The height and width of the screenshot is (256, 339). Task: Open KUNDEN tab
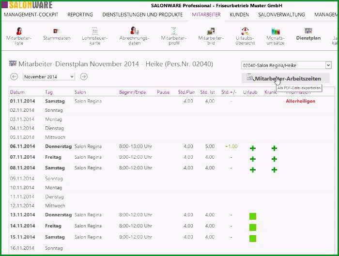(x=239, y=15)
